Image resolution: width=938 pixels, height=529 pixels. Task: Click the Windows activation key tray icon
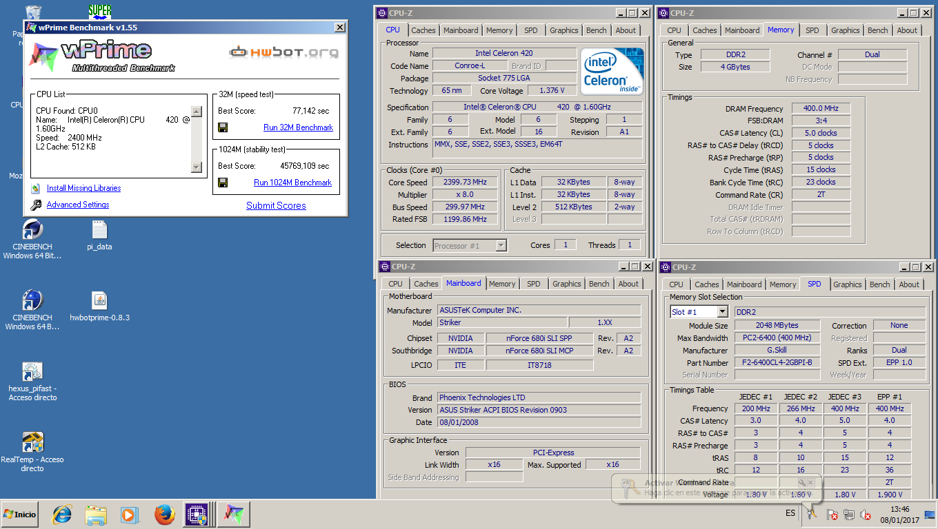812,513
